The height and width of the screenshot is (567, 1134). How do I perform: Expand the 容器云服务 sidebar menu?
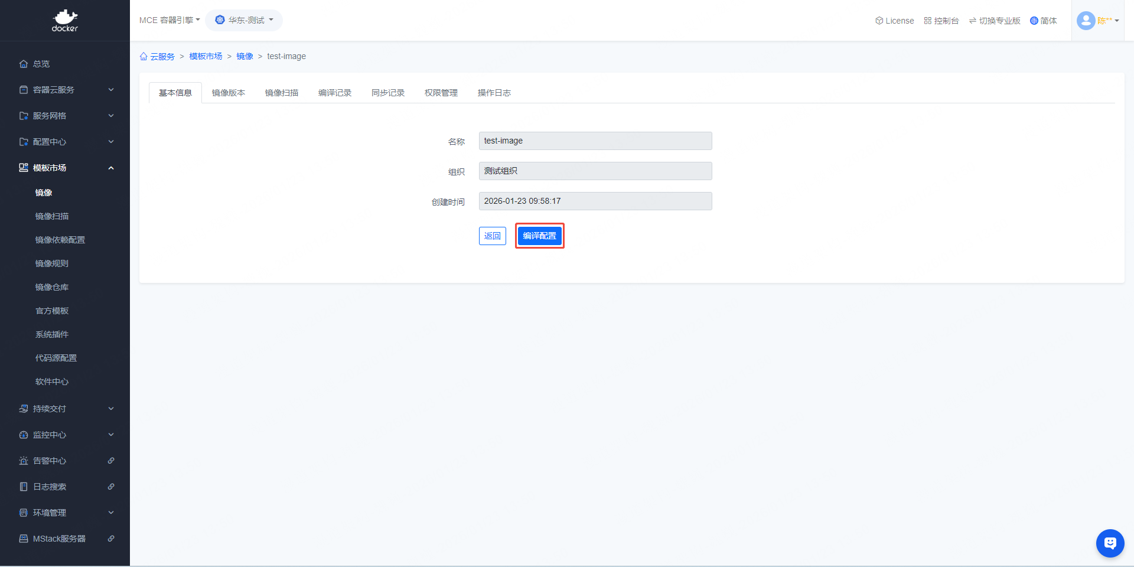pos(65,90)
